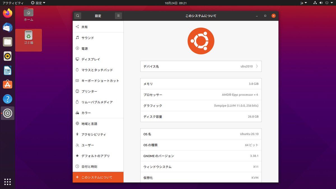Go to 日付と時刻 settings panel
Image resolution: width=336 pixels, height=189 pixels.
point(98,167)
